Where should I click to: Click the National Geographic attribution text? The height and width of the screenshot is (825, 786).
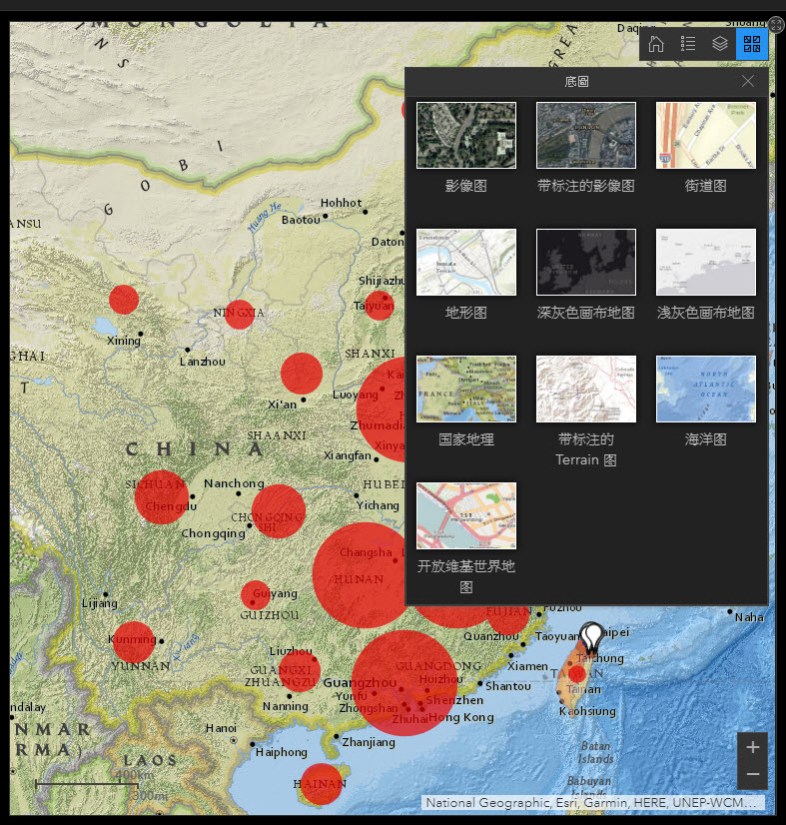[x=593, y=802]
